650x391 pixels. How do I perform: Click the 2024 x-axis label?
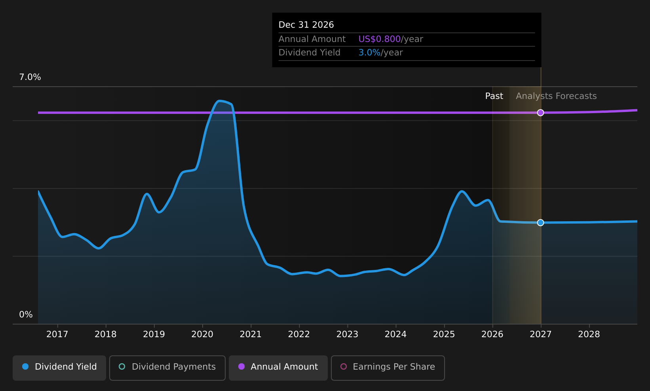point(396,334)
